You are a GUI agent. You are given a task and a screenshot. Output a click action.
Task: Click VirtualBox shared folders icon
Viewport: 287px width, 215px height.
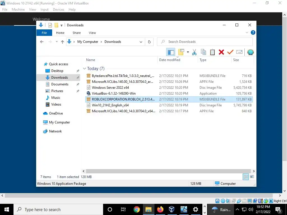click(x=244, y=201)
